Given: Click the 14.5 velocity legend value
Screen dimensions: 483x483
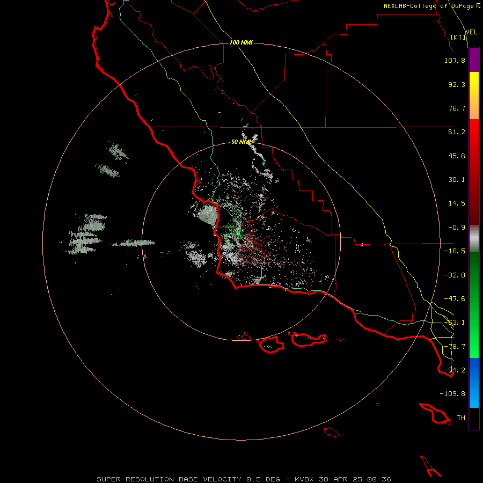Looking at the screenshot, I should coord(457,203).
